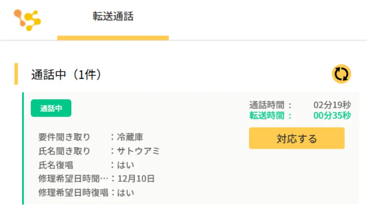Select the 要件聞き取り label

point(64,137)
